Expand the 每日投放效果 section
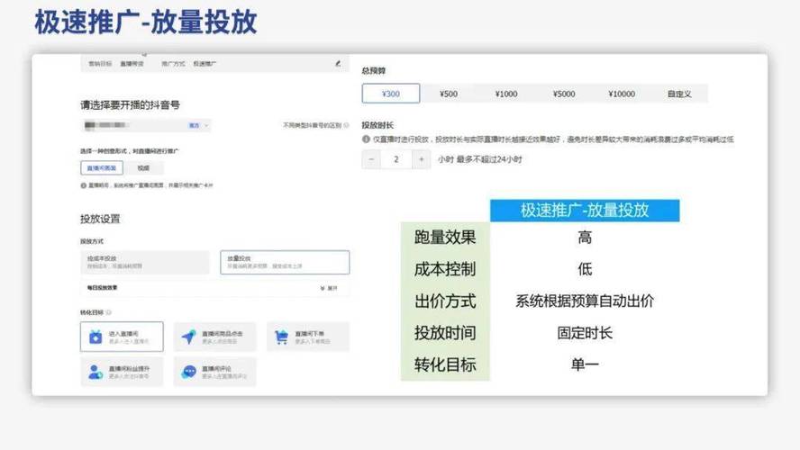The image size is (800, 450). [329, 288]
